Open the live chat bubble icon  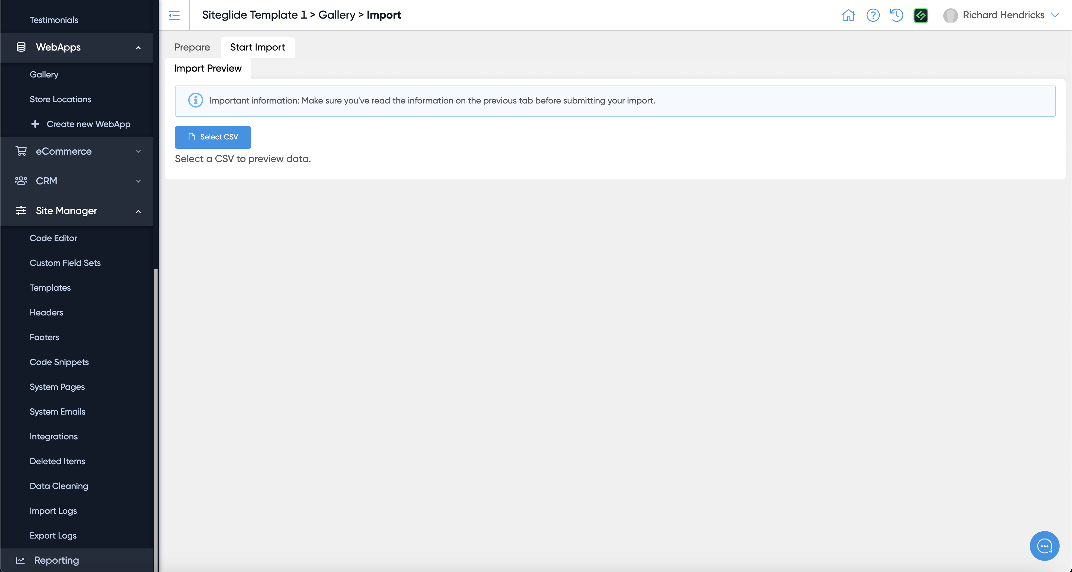1044,546
